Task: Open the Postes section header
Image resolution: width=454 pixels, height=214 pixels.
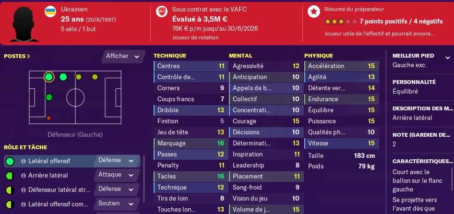Action: point(17,56)
